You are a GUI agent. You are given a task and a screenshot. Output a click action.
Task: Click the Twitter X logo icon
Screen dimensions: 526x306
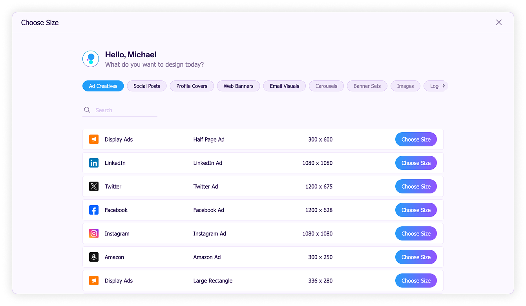point(94,186)
